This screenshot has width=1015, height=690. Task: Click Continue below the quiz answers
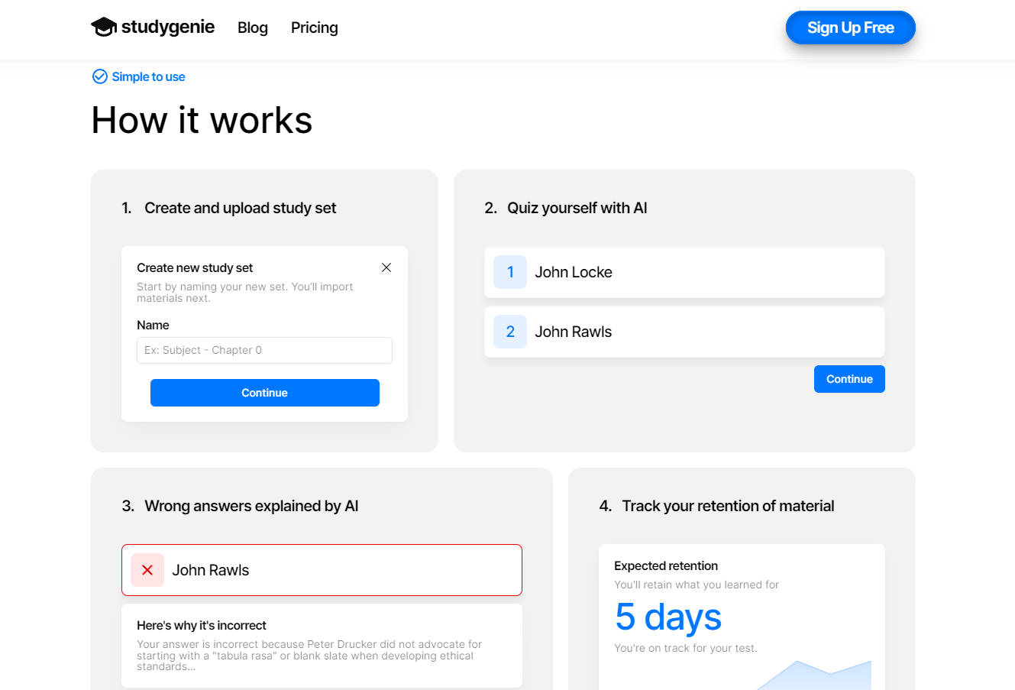(x=849, y=379)
